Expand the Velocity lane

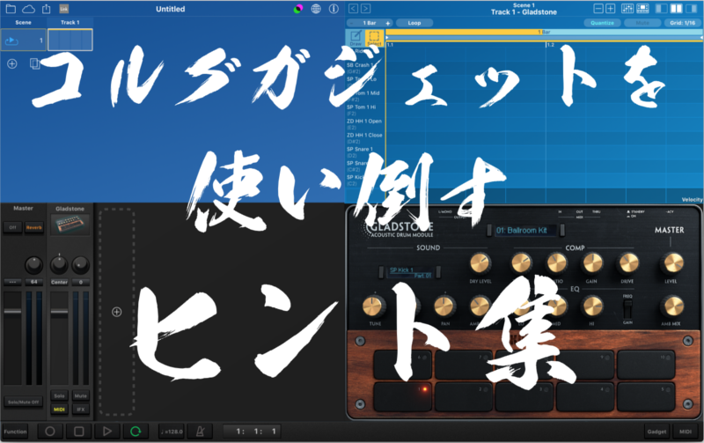[692, 200]
